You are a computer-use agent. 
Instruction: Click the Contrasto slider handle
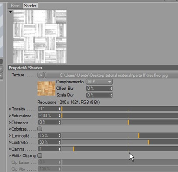pos(149,142)
